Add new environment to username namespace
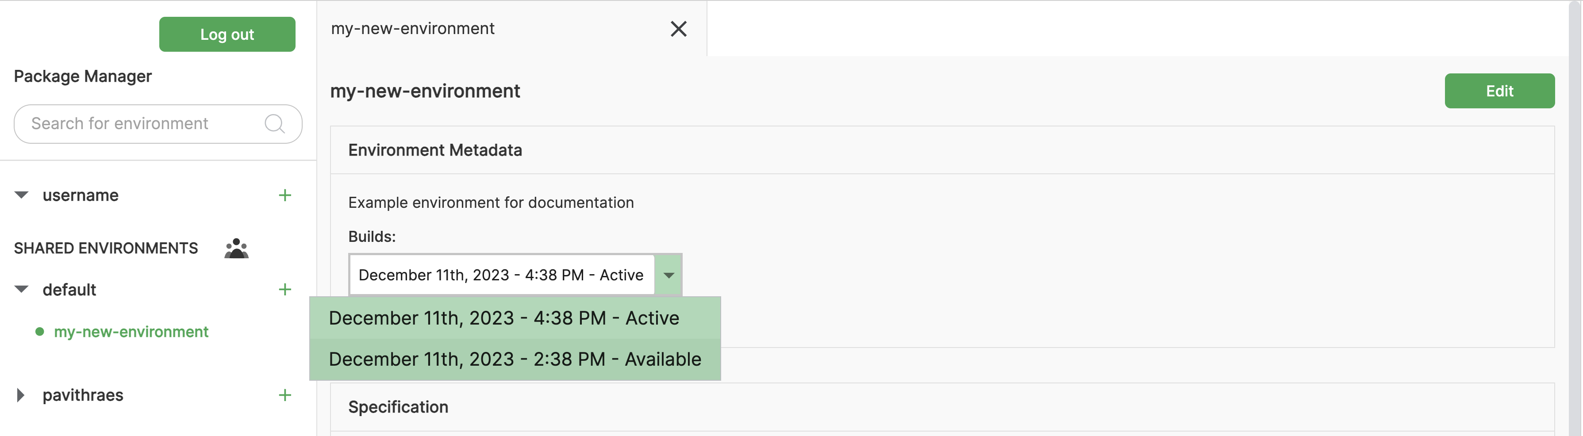1583x436 pixels. point(284,195)
